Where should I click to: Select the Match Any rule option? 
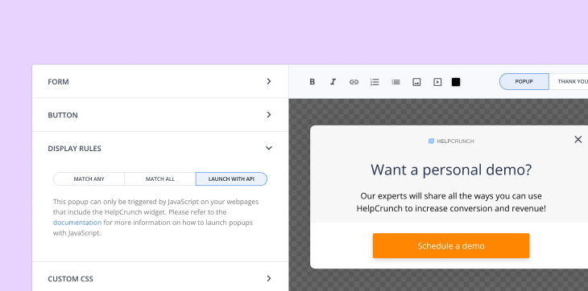click(x=89, y=178)
